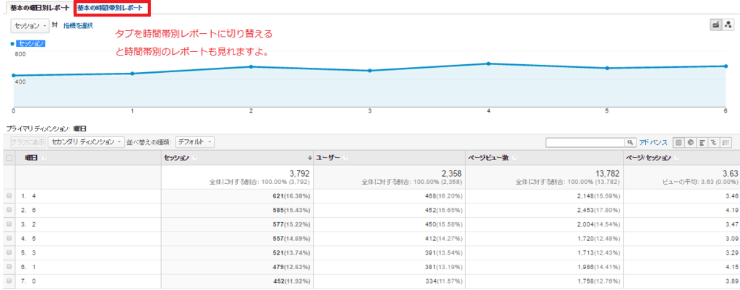
Task: Click the table search input field
Action: tap(585, 142)
